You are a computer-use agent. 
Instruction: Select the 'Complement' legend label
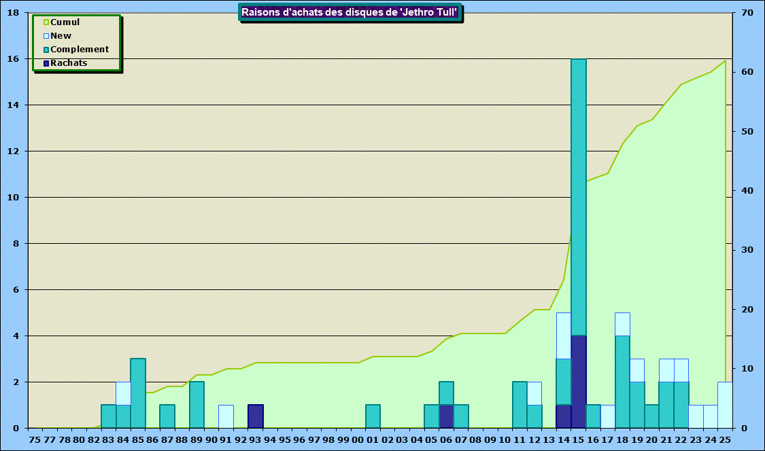pyautogui.click(x=80, y=50)
